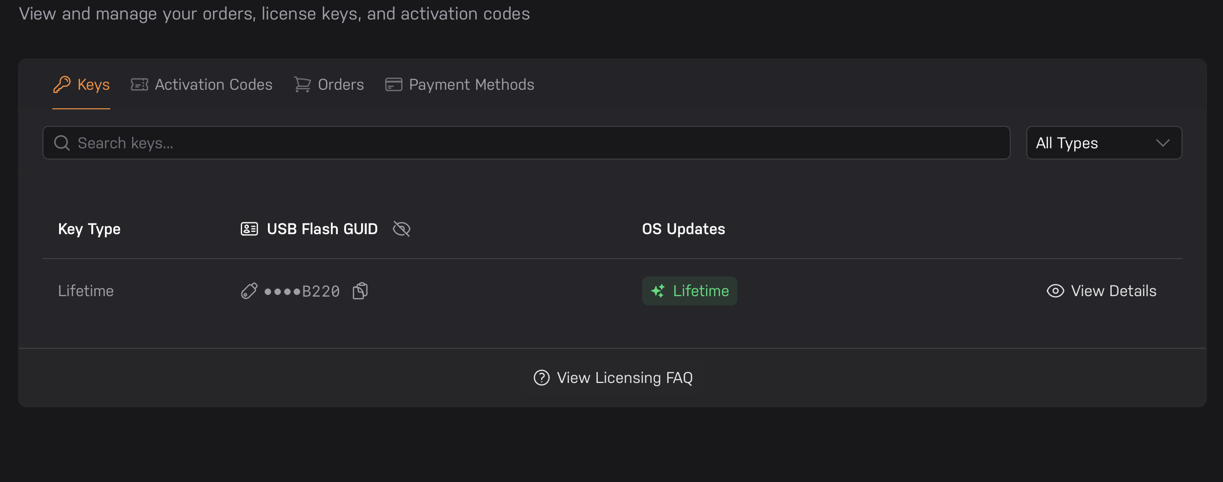Click the key icon on Keys tab
Viewport: 1223px width, 482px height.
(62, 84)
